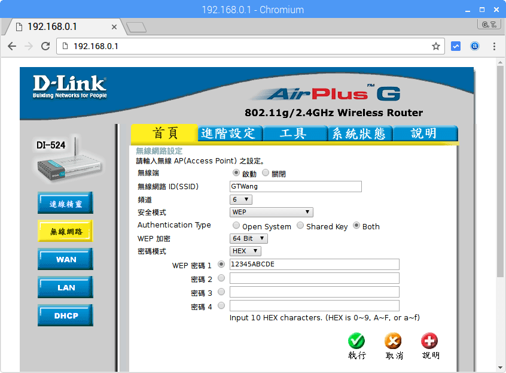
Task: Open WAN settings from the sidebar
Action: click(65, 259)
